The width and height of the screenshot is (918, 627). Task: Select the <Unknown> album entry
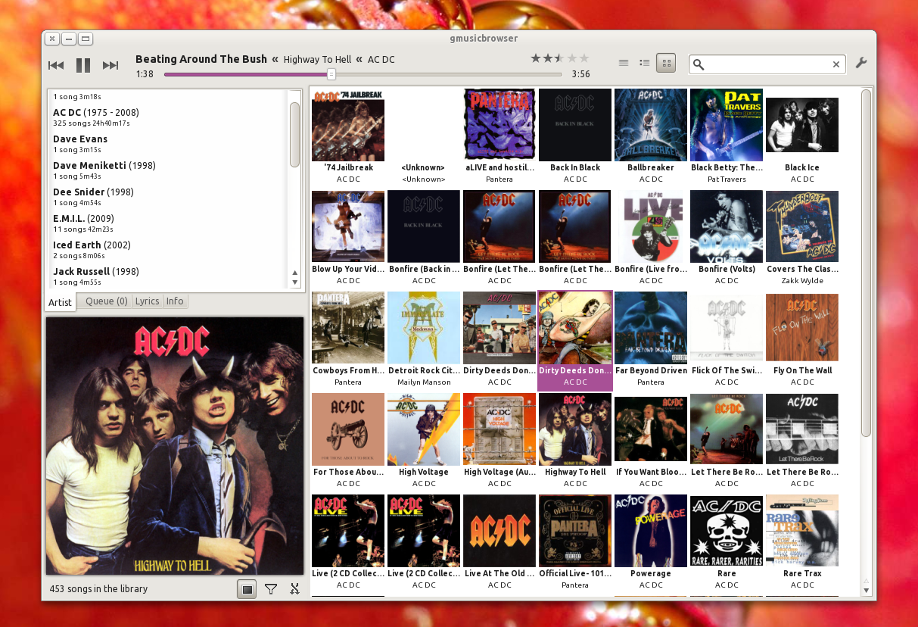click(424, 136)
